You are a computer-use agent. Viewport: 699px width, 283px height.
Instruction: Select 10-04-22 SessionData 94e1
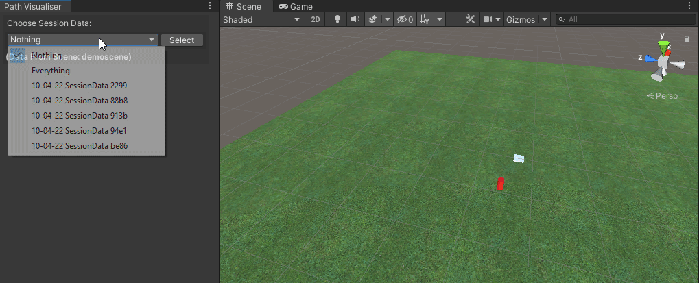(86, 131)
